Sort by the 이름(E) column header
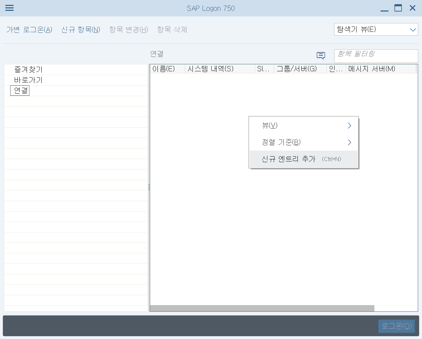Screen dimensions: 422x339 (168, 69)
